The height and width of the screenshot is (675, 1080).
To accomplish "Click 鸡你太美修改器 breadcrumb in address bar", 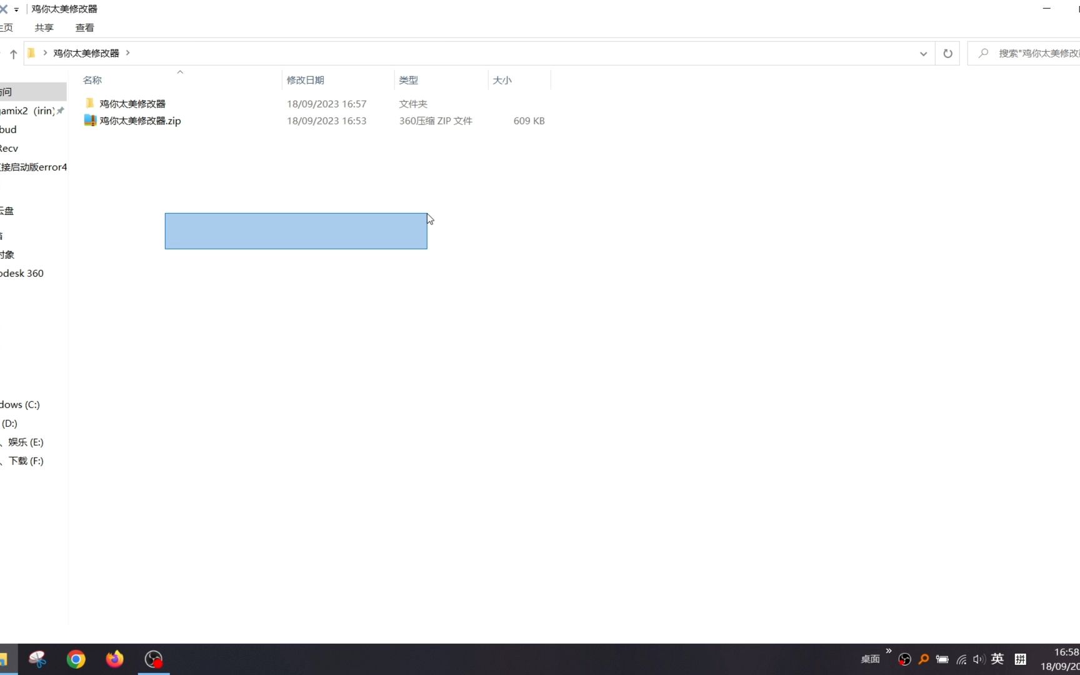I will tap(86, 53).
